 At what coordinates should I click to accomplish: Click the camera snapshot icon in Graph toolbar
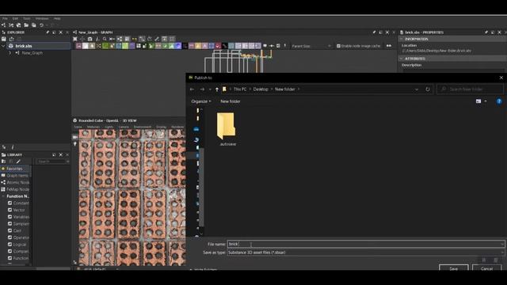(90, 39)
